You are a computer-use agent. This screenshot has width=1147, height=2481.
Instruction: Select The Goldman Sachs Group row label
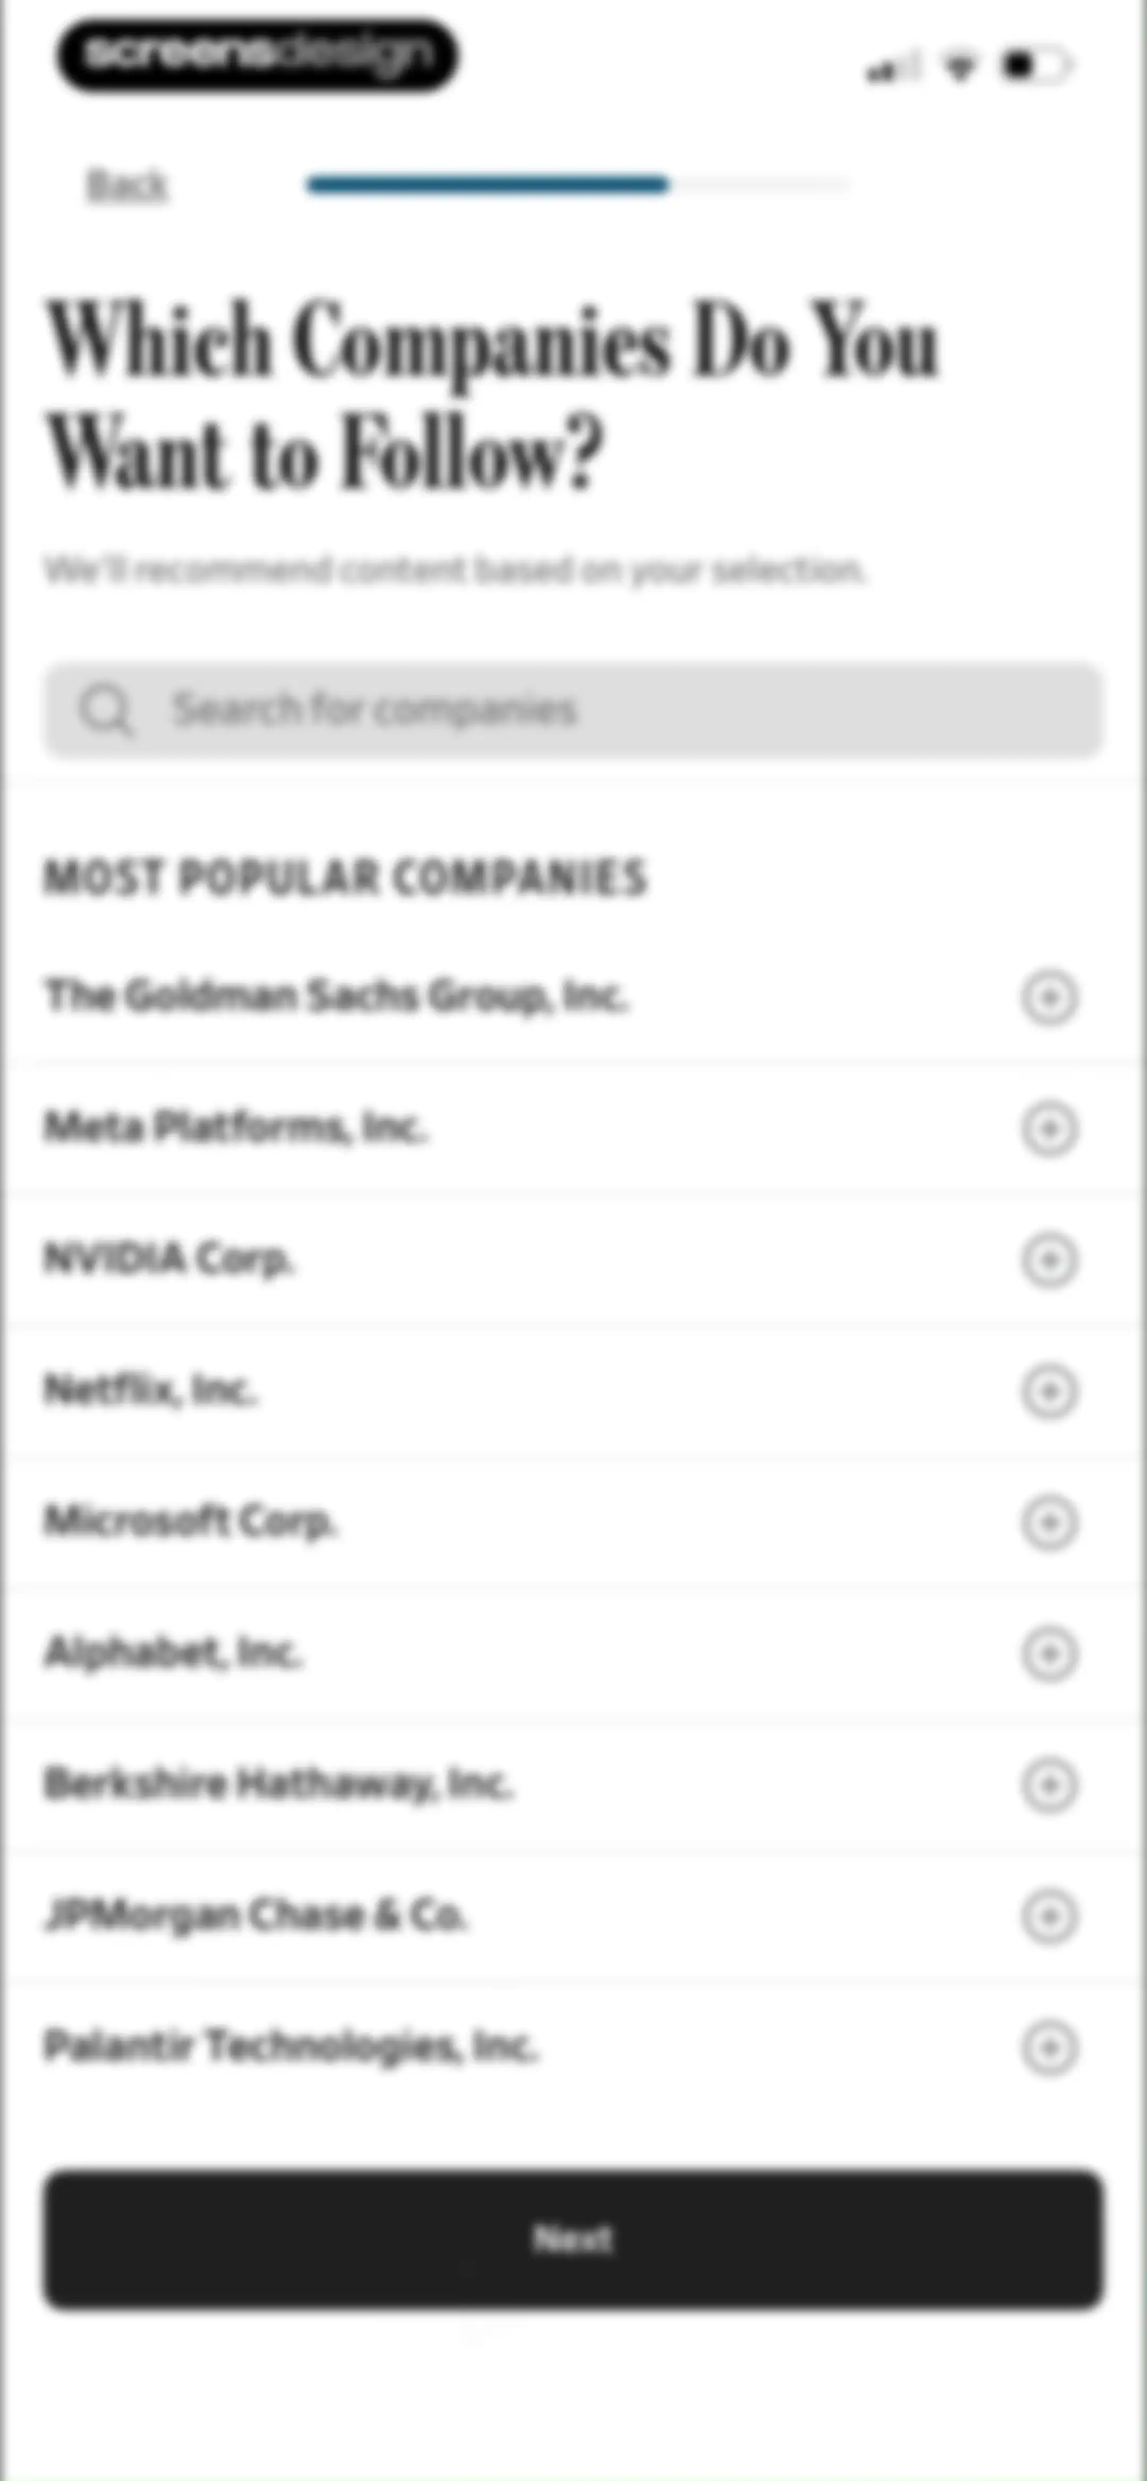336,996
